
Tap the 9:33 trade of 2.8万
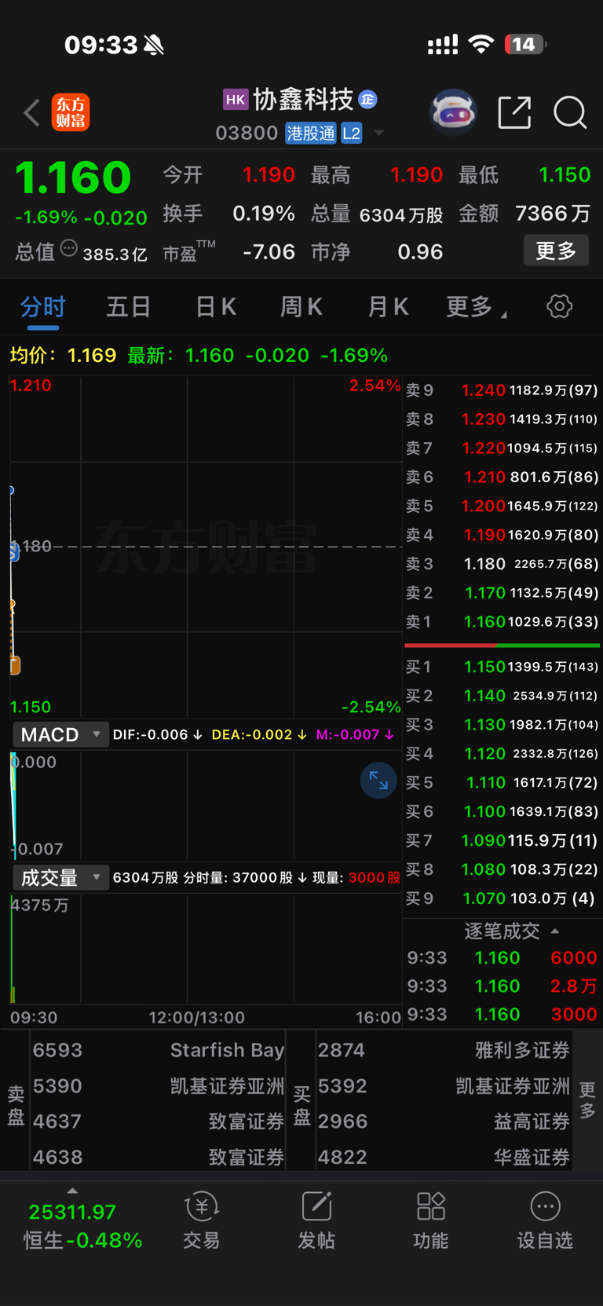pyautogui.click(x=502, y=986)
